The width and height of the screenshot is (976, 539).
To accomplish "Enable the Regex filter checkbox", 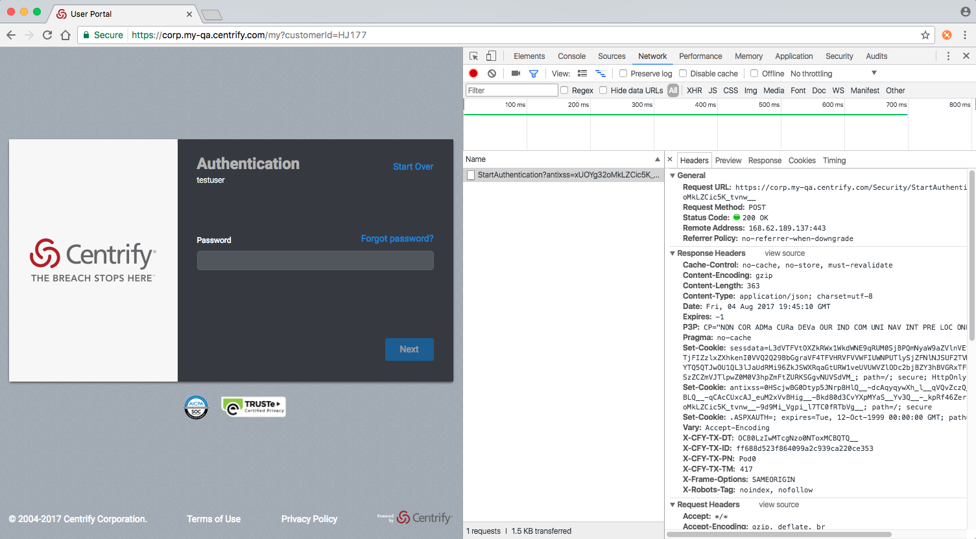I will coord(564,90).
